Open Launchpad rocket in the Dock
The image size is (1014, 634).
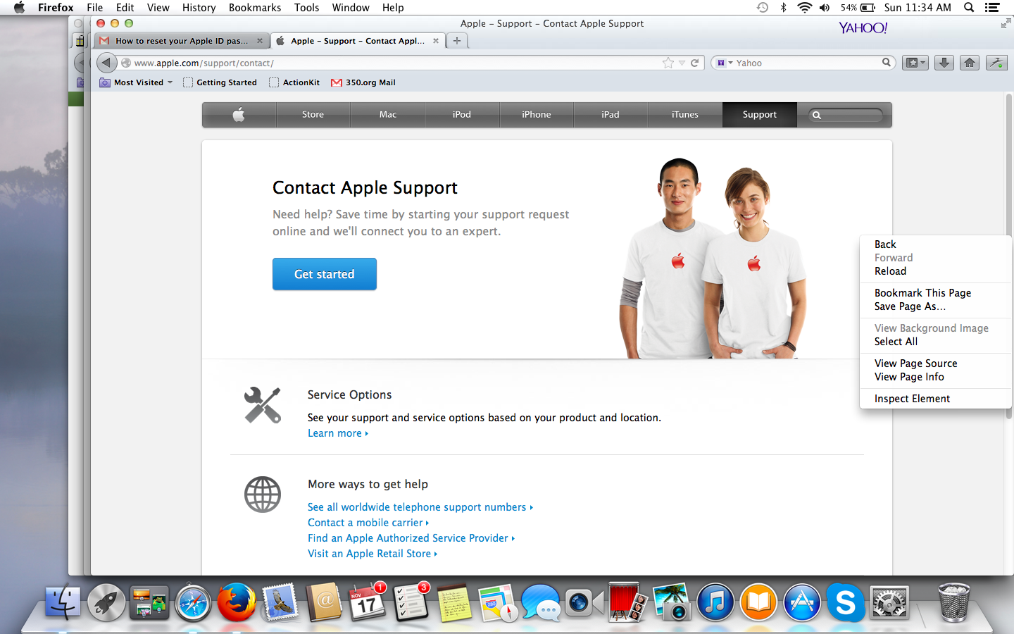(x=106, y=602)
